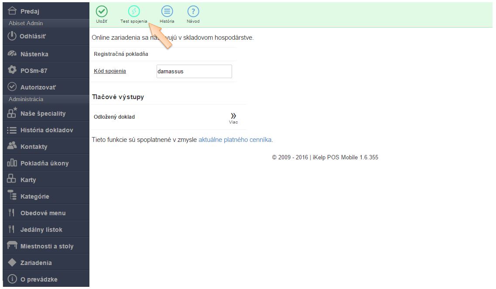The width and height of the screenshot is (496, 289).
Task: Open POSm-87 gear settings
Action: (x=12, y=70)
